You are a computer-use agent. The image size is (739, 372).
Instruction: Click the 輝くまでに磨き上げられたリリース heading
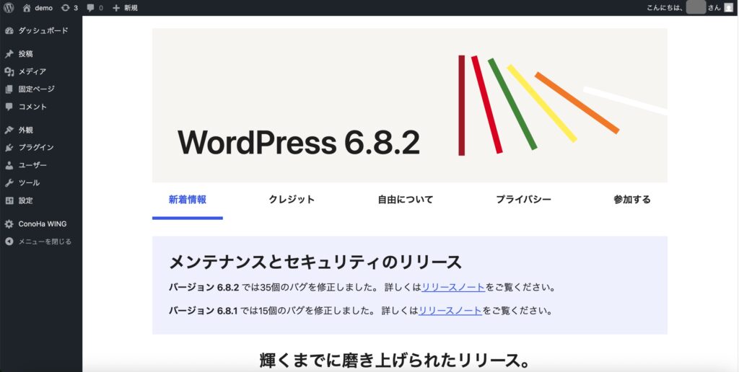(395, 361)
